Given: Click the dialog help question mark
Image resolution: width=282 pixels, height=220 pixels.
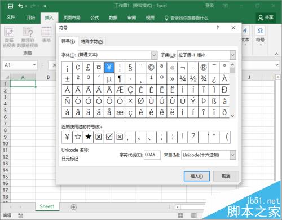Looking at the screenshot, I should click(x=218, y=28).
